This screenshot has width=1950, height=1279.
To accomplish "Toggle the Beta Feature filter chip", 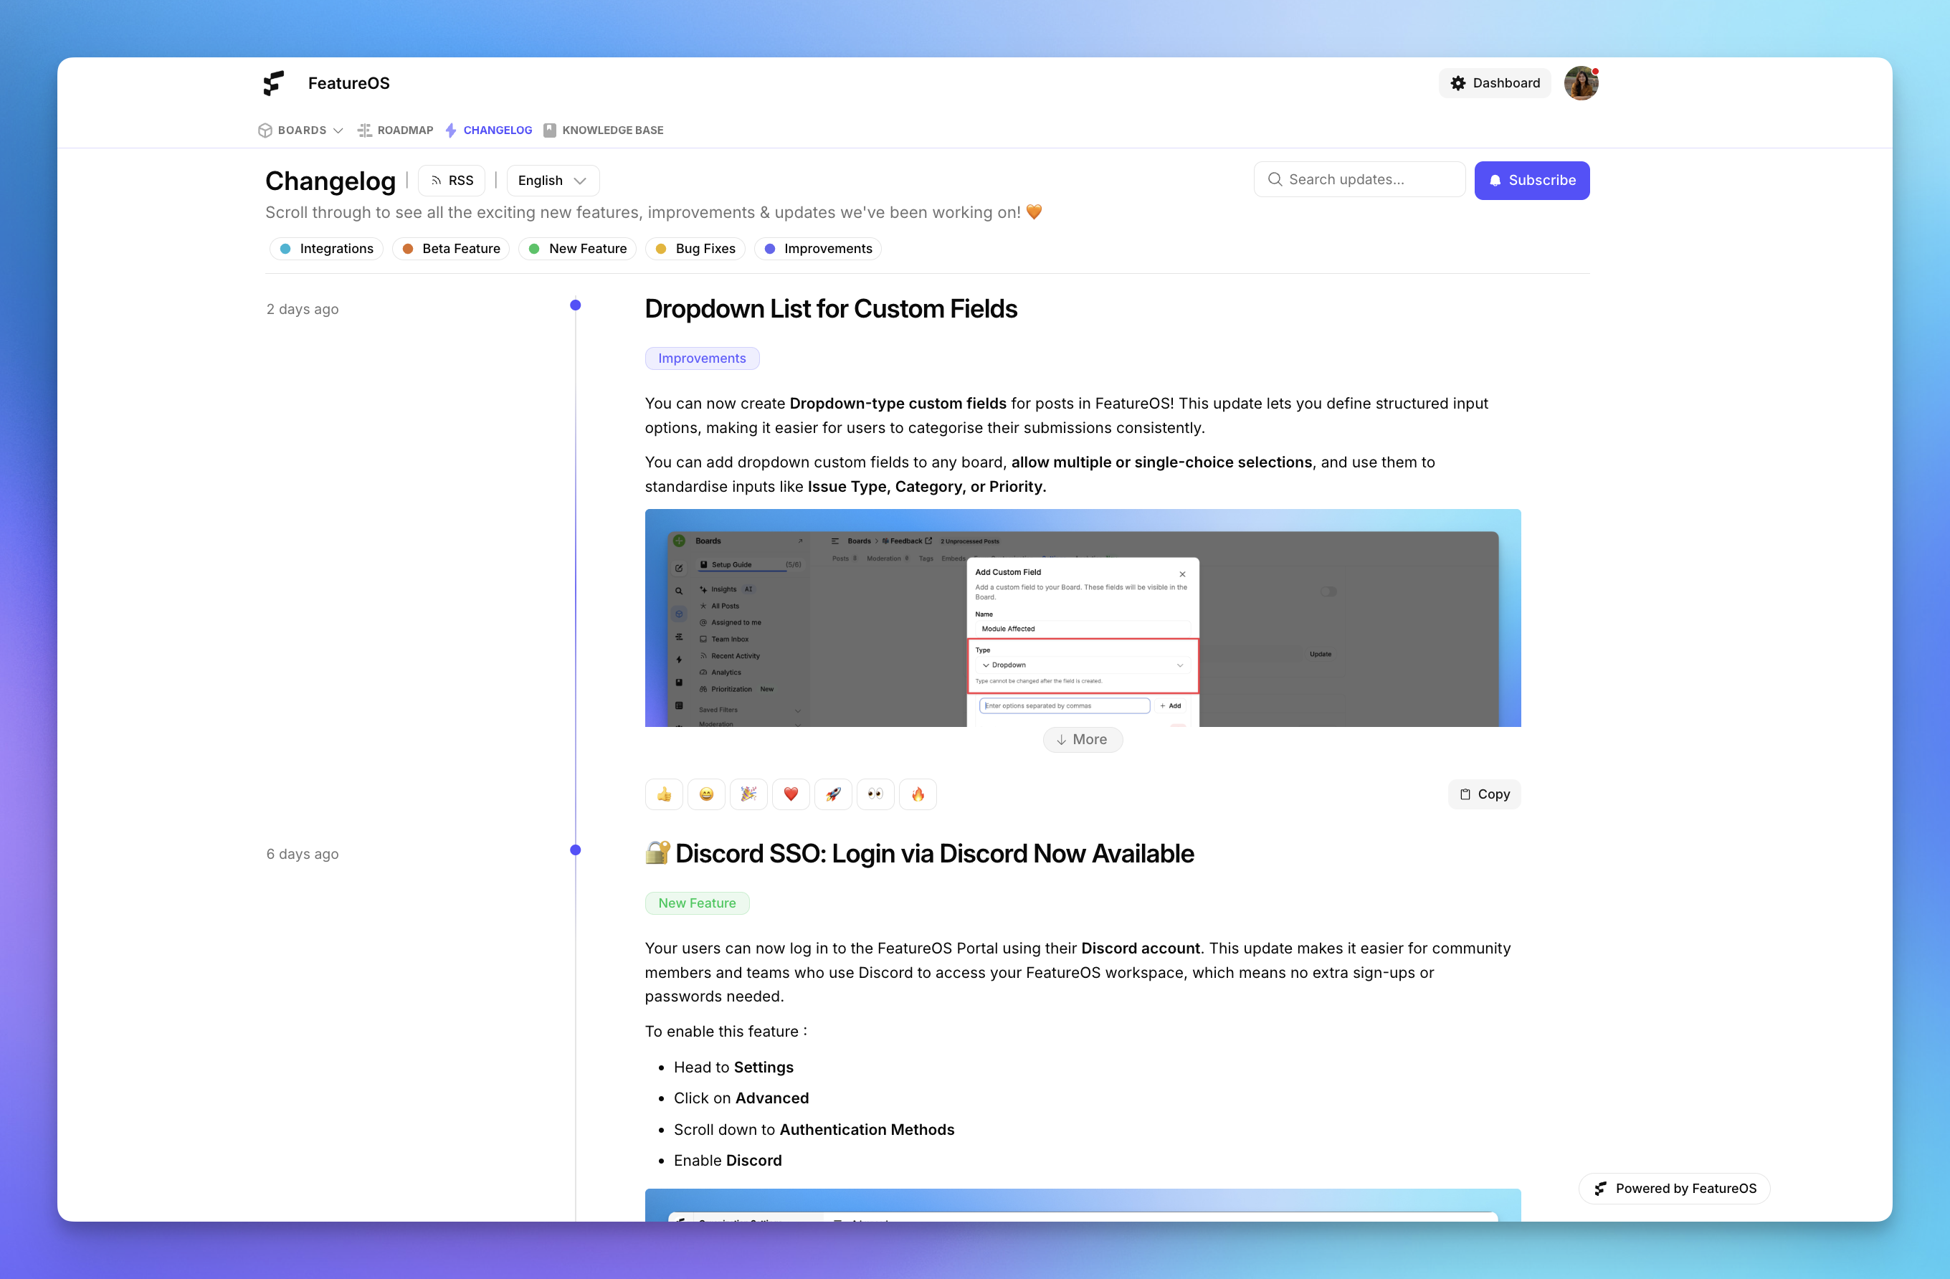I will (x=452, y=248).
